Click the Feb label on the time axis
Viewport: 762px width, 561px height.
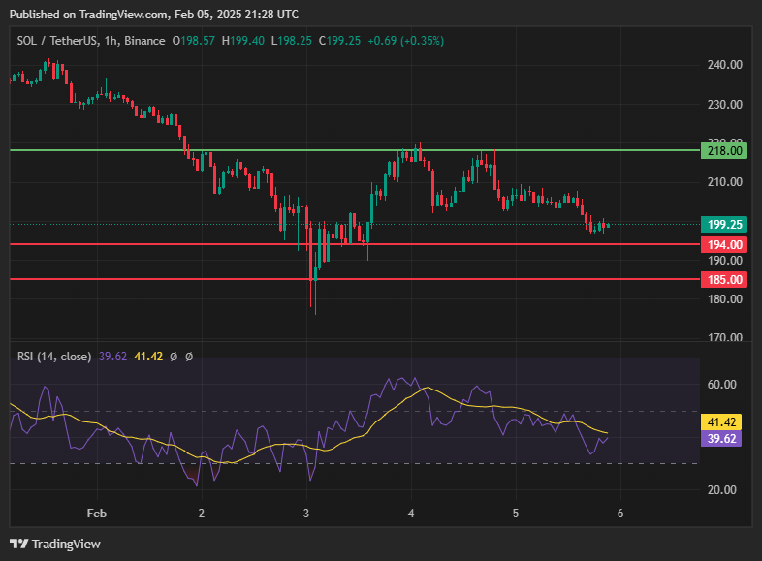tap(95, 513)
